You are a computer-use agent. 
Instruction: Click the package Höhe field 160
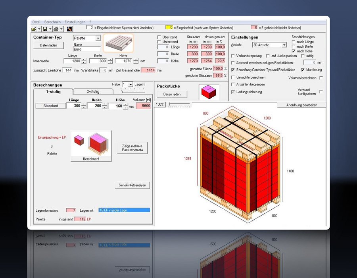[x=116, y=106]
